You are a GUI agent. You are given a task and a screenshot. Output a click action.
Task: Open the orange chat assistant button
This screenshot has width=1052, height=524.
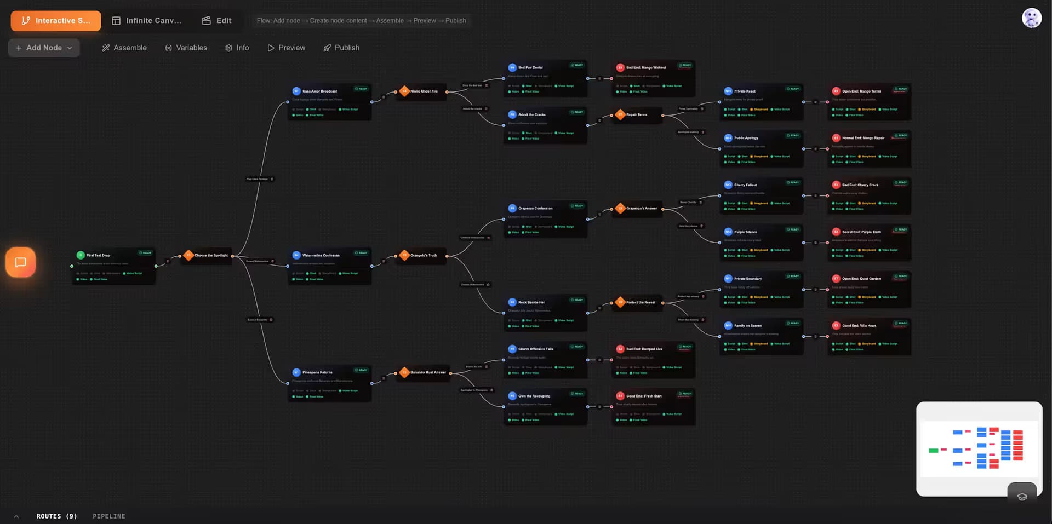click(21, 262)
